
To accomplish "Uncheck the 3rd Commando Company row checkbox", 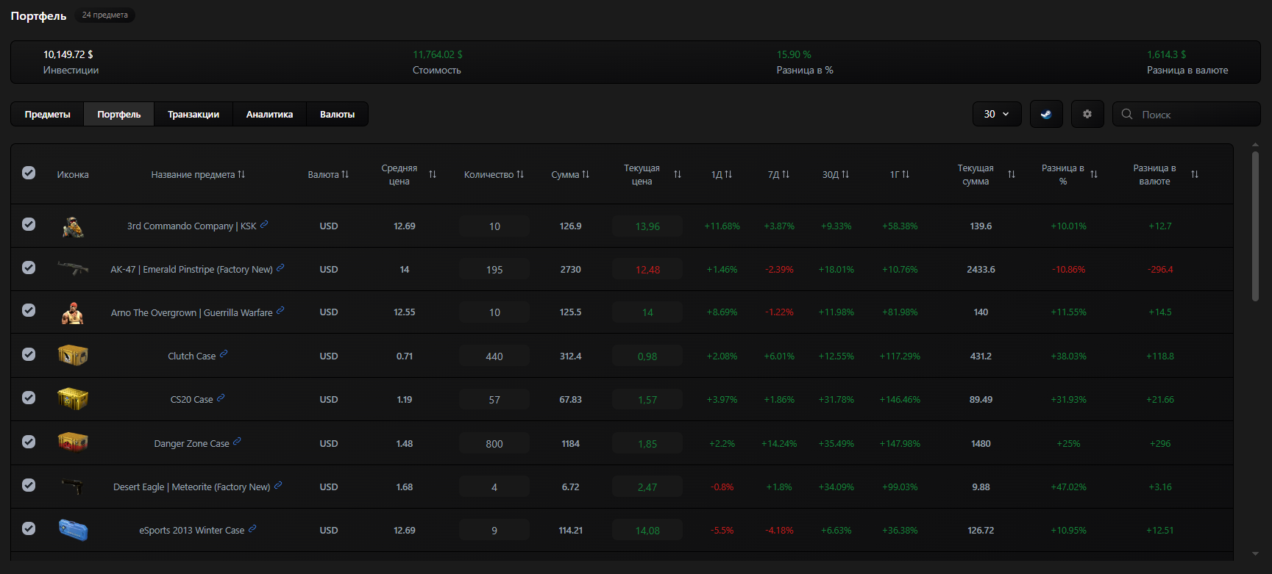I will (x=29, y=224).
